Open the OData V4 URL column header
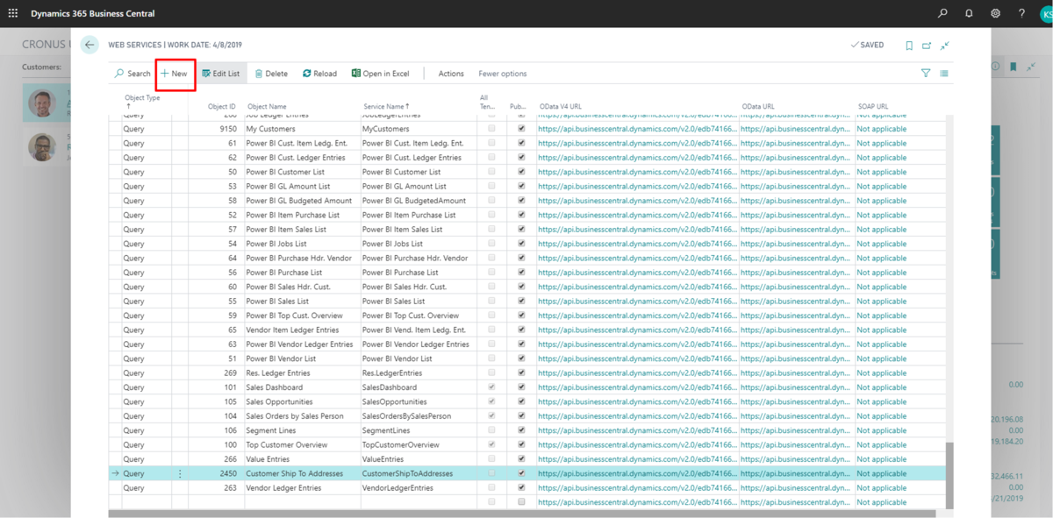 (x=561, y=106)
